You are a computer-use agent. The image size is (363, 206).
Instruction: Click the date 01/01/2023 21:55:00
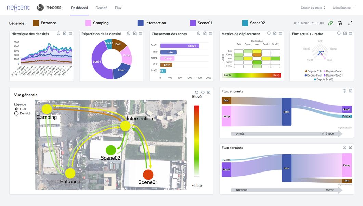click(x=309, y=23)
